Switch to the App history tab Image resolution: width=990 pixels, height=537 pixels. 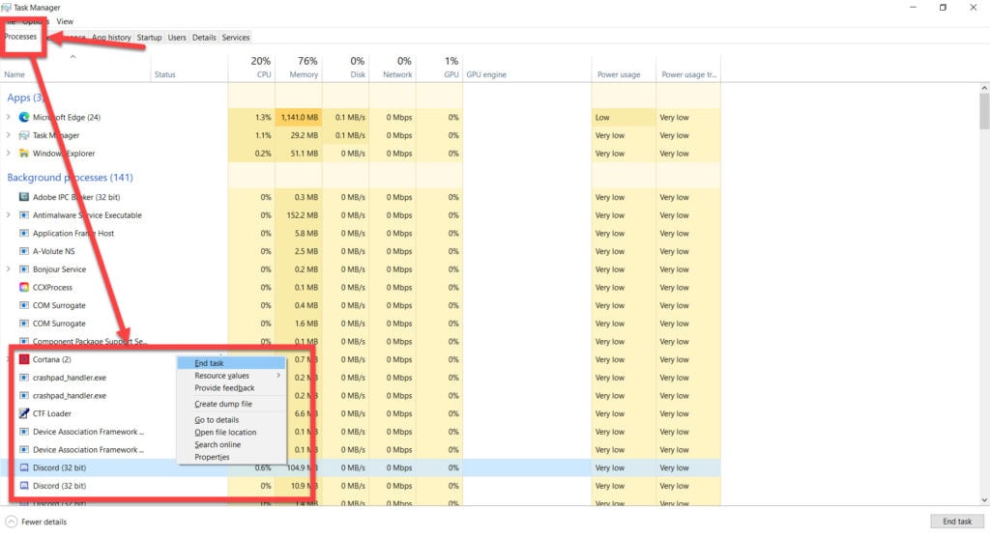(111, 38)
